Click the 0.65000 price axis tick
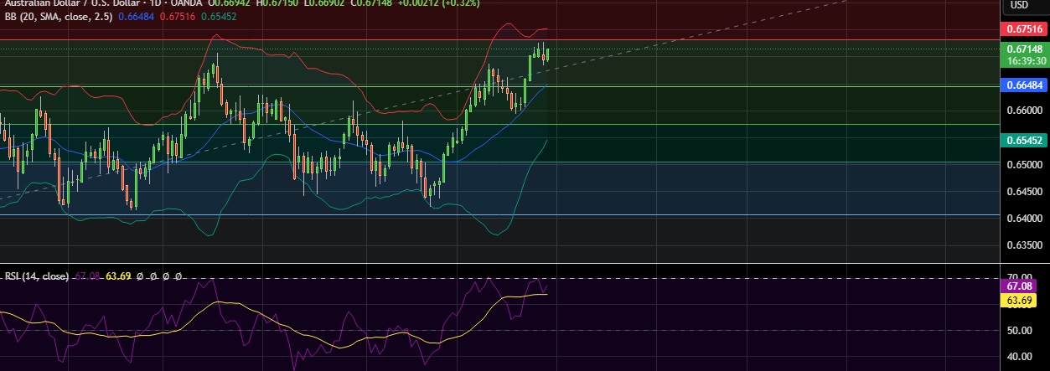This screenshot has width=1050, height=371. [x=1024, y=165]
